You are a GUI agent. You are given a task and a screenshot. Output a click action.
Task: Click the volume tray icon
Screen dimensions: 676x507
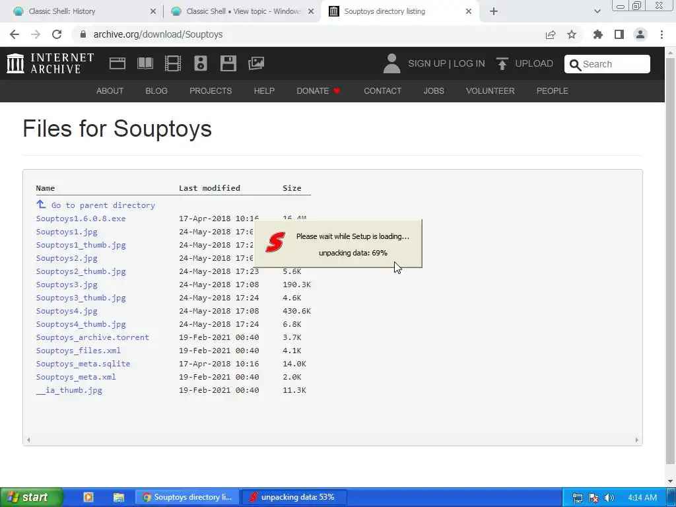[609, 498]
